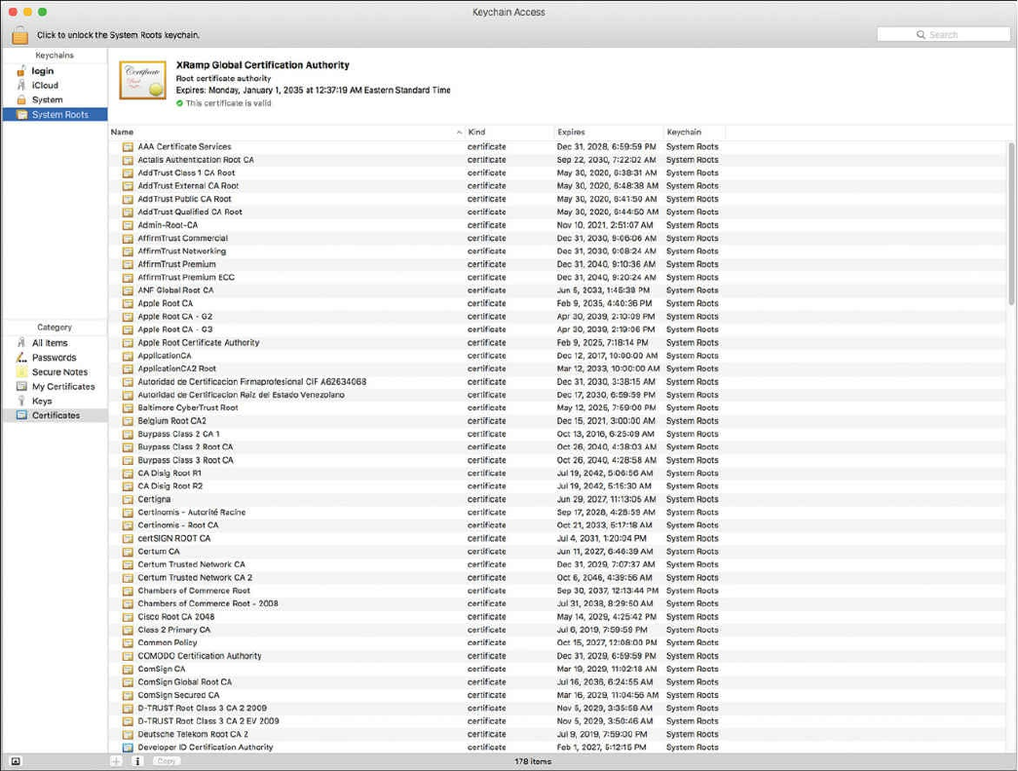Click the Baltimore CyberTrust Root icon
The height and width of the screenshot is (771, 1018).
click(128, 407)
